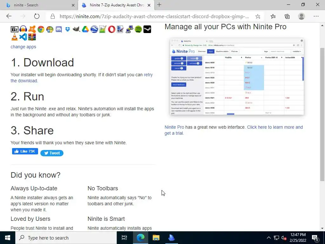Click the 'retry the download' link
The width and height of the screenshot is (325, 244).
82,78
